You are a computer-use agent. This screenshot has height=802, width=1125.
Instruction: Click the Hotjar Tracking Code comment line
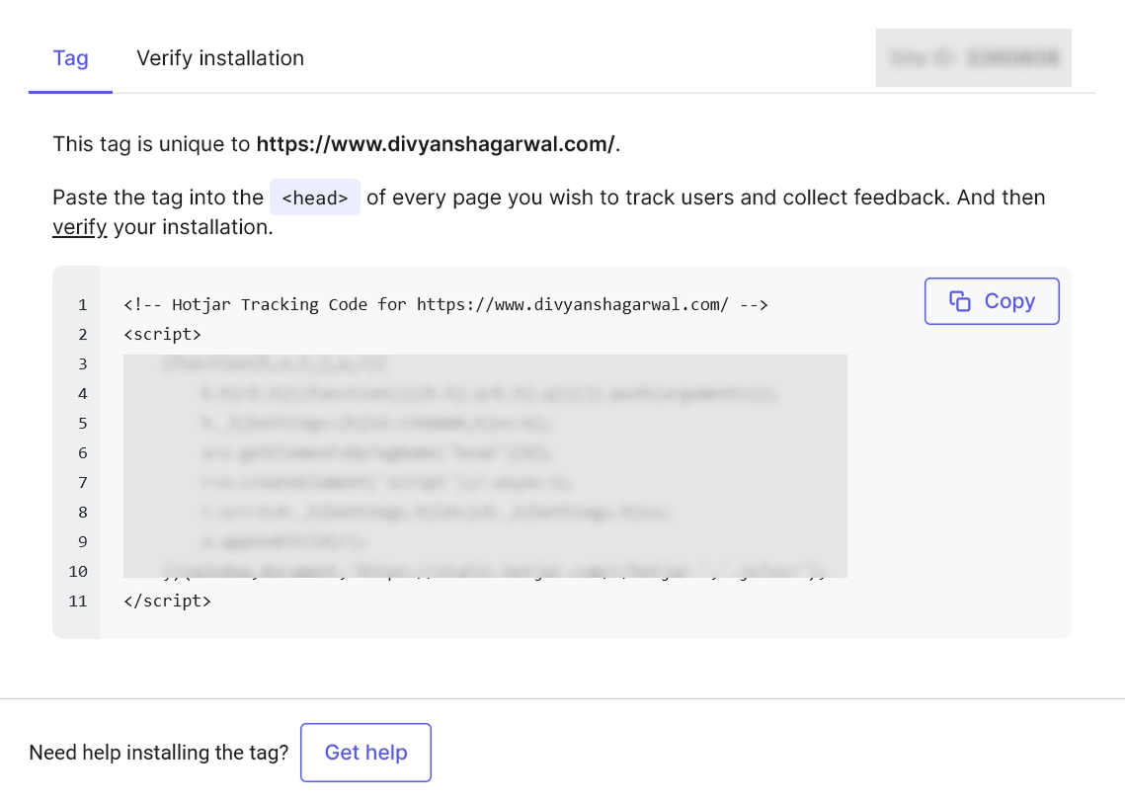click(445, 305)
